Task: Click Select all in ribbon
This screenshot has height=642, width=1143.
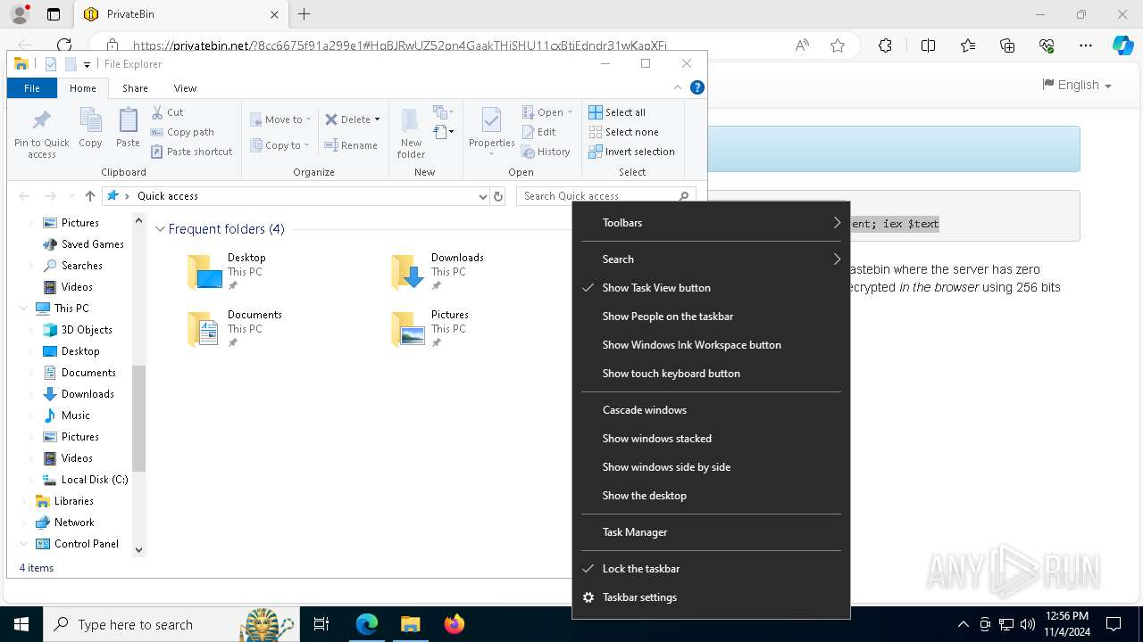Action: click(x=617, y=112)
